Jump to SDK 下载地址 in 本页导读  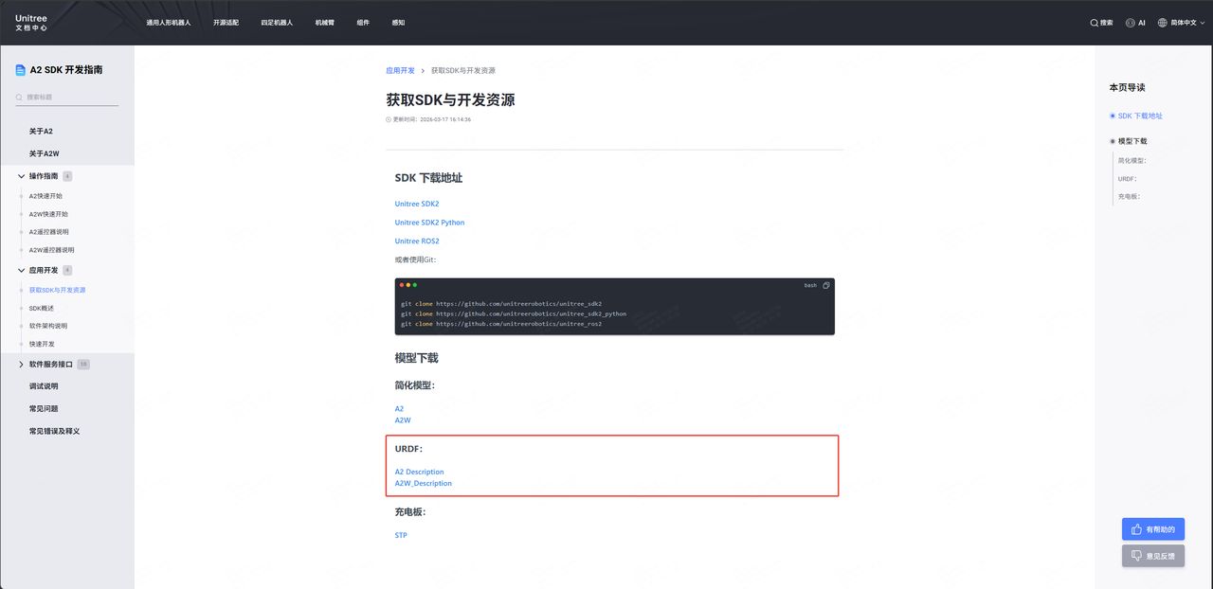coord(1140,116)
